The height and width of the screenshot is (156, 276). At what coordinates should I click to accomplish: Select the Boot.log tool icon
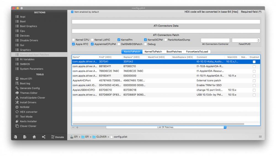[17, 83]
